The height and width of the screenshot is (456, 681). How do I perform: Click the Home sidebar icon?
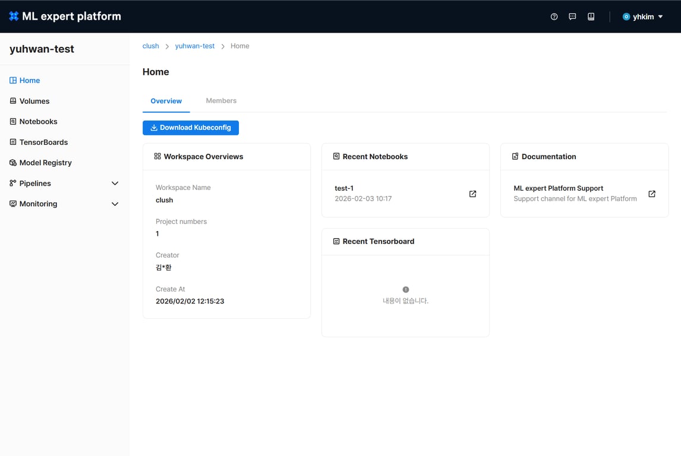13,80
